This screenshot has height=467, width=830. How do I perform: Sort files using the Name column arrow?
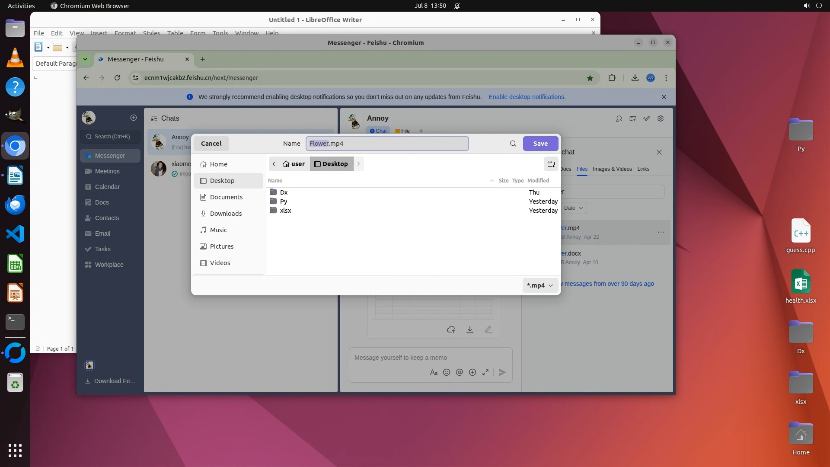492,181
